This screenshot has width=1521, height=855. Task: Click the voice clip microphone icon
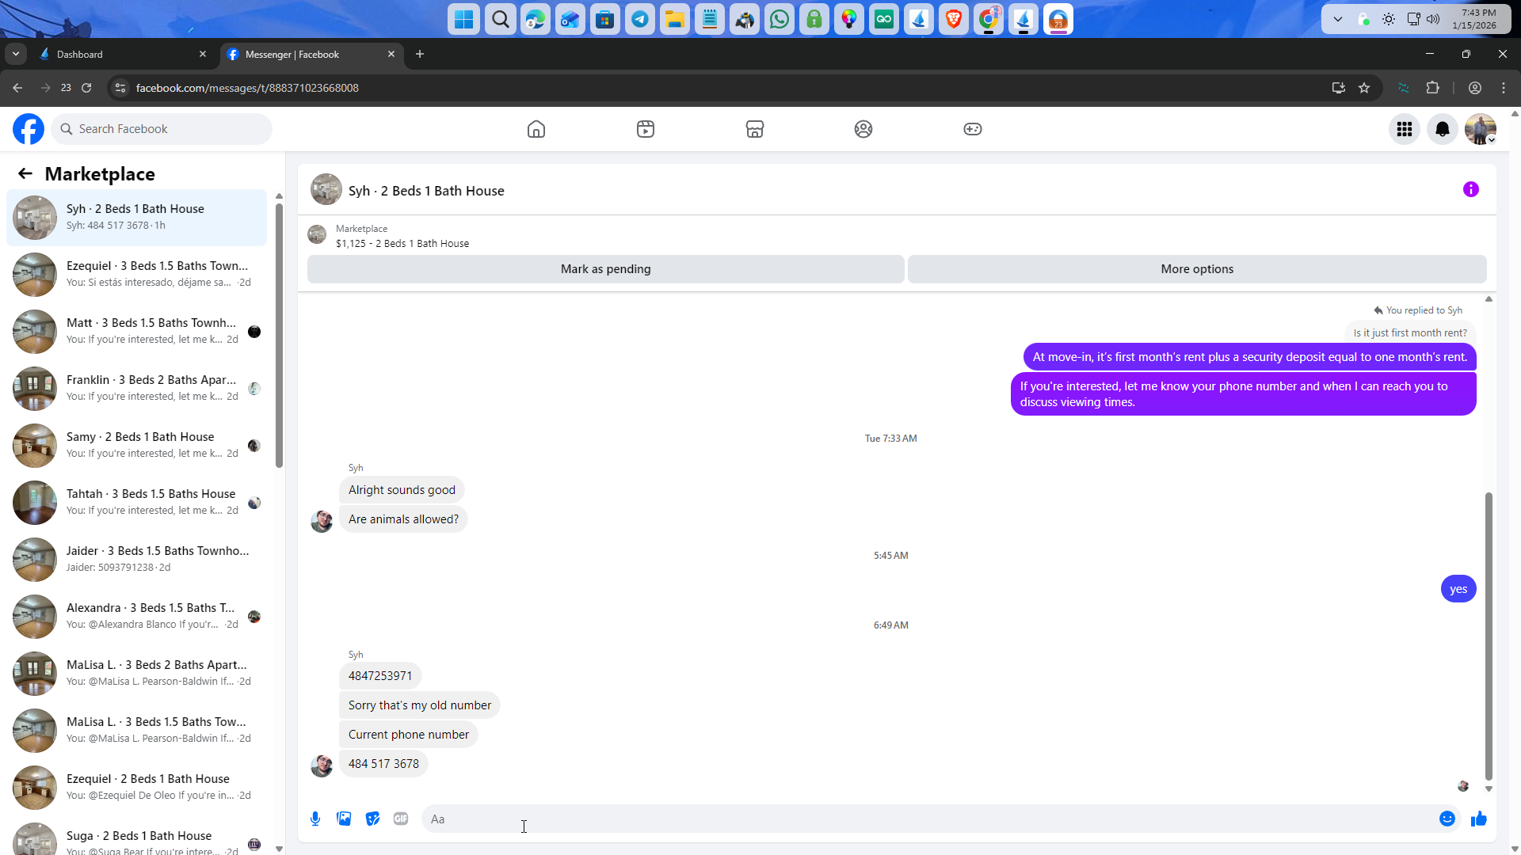(x=315, y=819)
